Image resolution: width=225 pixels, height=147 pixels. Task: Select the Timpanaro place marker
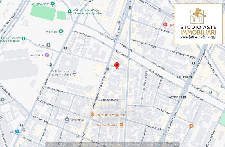67,120
